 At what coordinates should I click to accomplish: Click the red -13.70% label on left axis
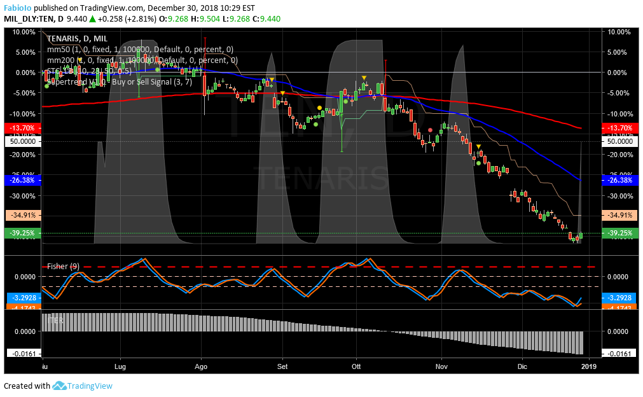click(22, 128)
